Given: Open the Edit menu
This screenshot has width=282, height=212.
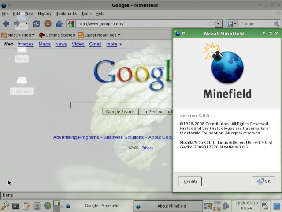Looking at the screenshot, I should (x=17, y=14).
